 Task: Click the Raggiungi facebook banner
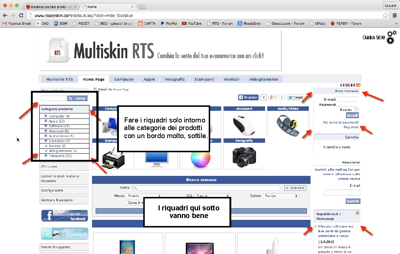coord(64,216)
